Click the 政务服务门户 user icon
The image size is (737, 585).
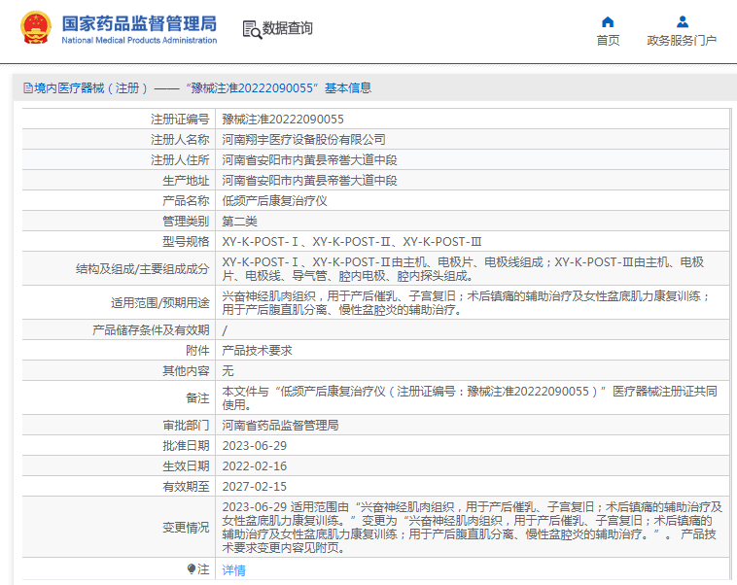coord(683,21)
